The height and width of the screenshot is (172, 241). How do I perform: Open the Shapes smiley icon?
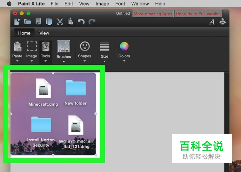click(85, 46)
